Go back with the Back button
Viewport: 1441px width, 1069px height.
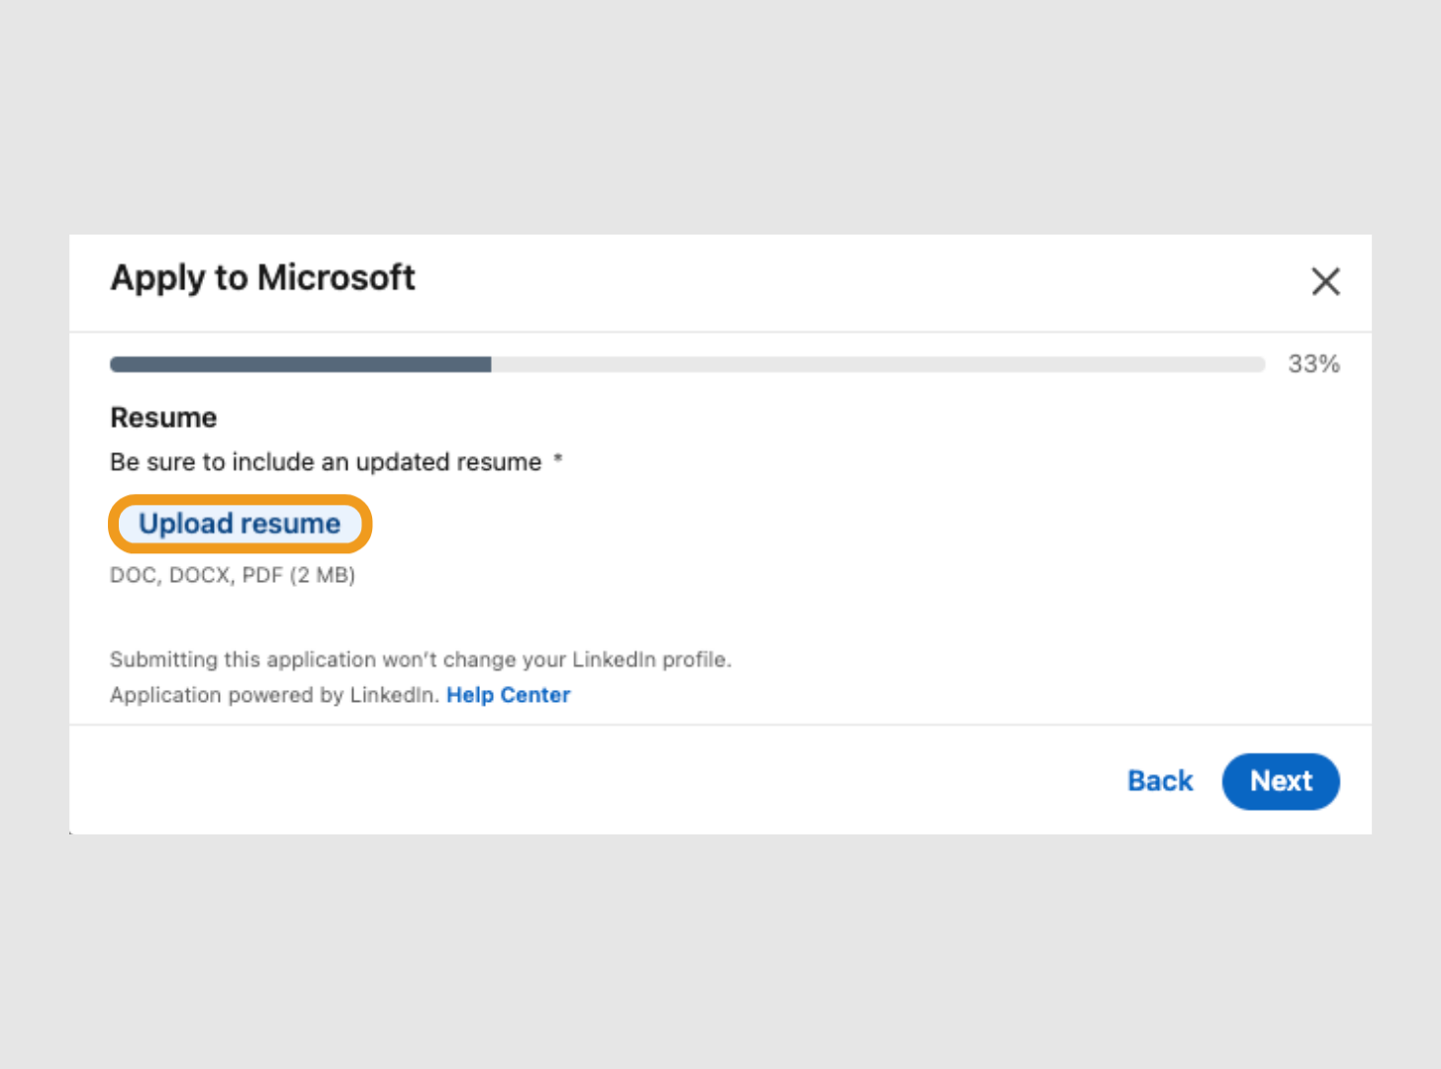[x=1160, y=781]
